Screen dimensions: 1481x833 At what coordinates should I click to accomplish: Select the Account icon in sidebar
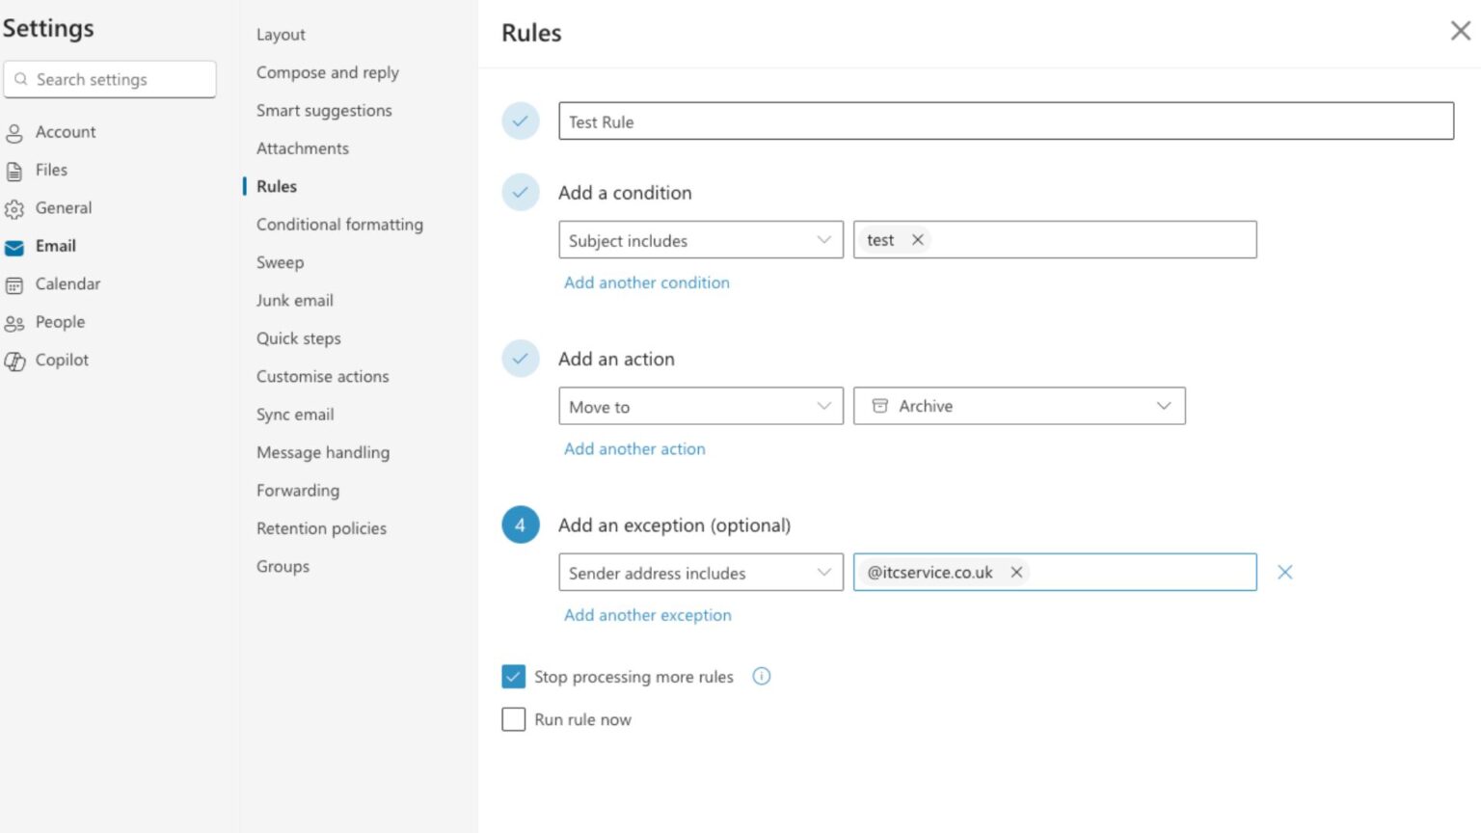[15, 132]
